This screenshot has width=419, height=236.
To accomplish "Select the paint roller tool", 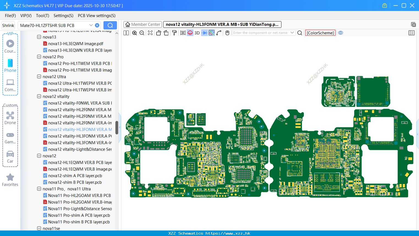I will pyautogui.click(x=174, y=33).
